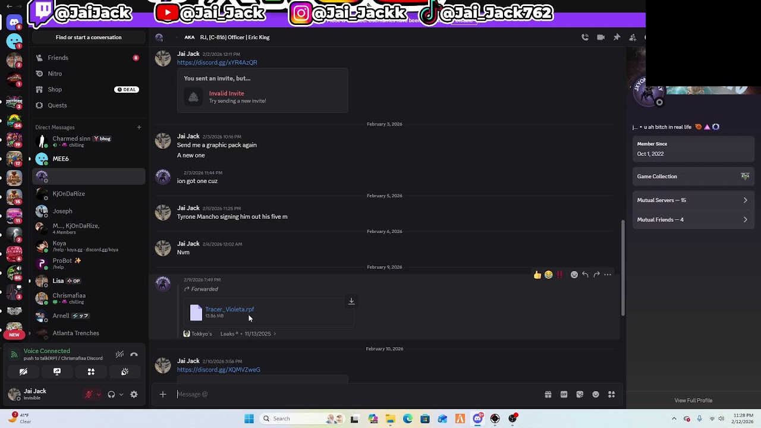Image resolution: width=761 pixels, height=428 pixels.
Task: Open Nitro page
Action: point(89,74)
